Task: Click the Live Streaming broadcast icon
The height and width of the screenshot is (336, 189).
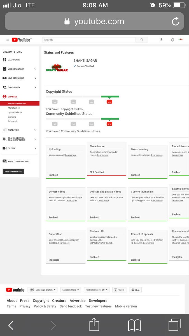Action: click(4, 78)
